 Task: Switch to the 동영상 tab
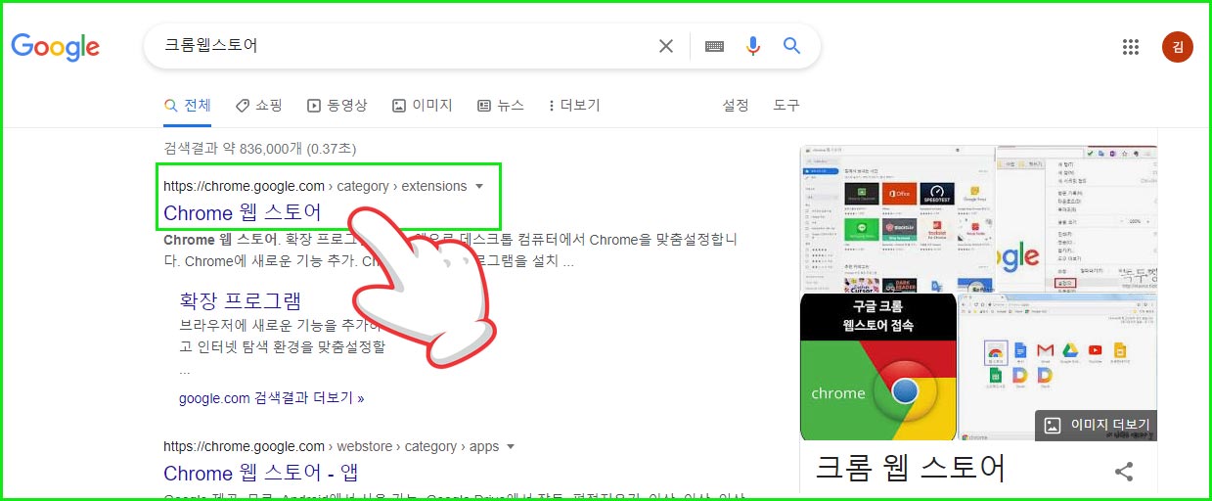(337, 105)
